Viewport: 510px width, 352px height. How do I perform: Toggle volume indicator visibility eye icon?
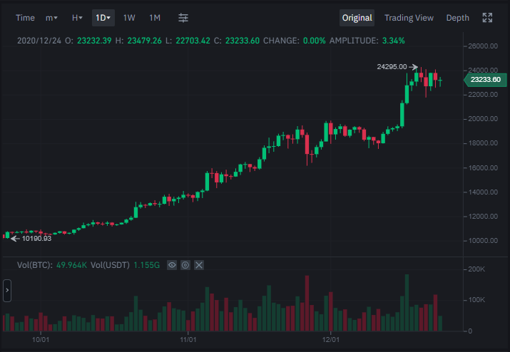click(x=172, y=265)
